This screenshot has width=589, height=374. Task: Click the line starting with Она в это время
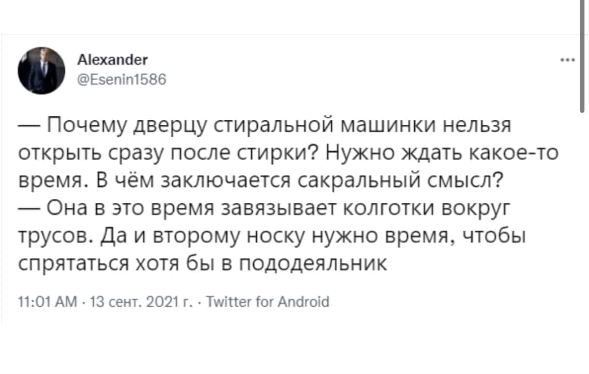tap(264, 209)
